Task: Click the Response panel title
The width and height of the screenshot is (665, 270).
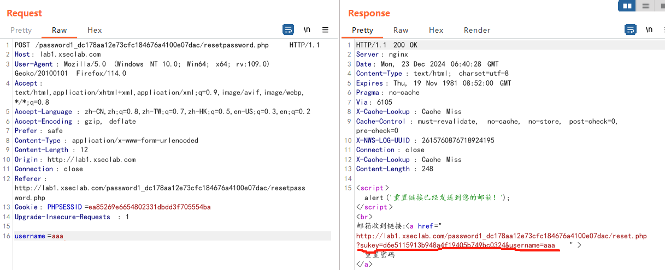Action: [369, 13]
